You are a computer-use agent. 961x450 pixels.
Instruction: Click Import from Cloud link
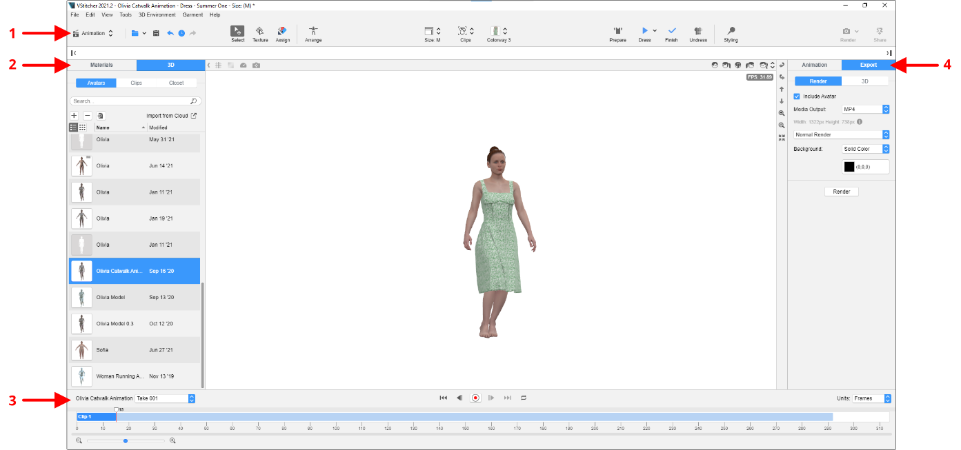coord(171,116)
